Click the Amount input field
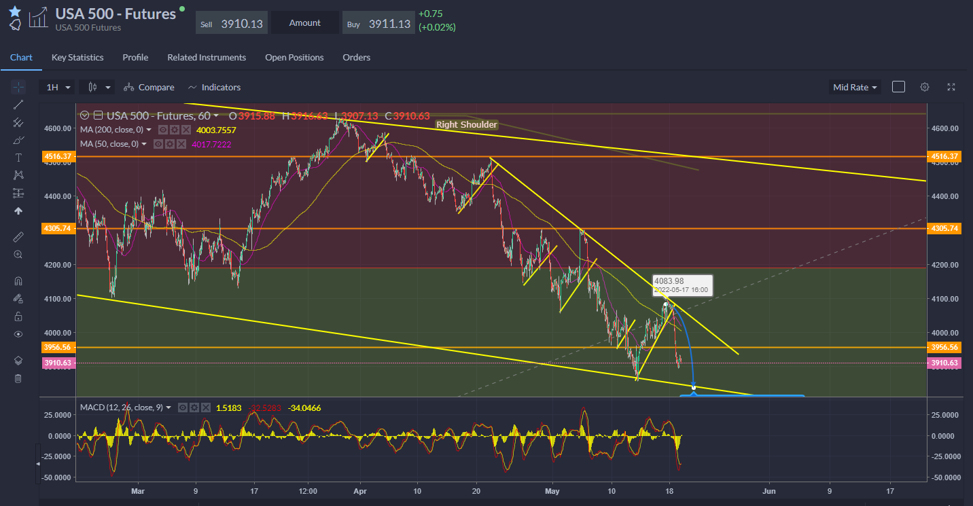Viewport: 973px width, 506px height. pos(305,23)
